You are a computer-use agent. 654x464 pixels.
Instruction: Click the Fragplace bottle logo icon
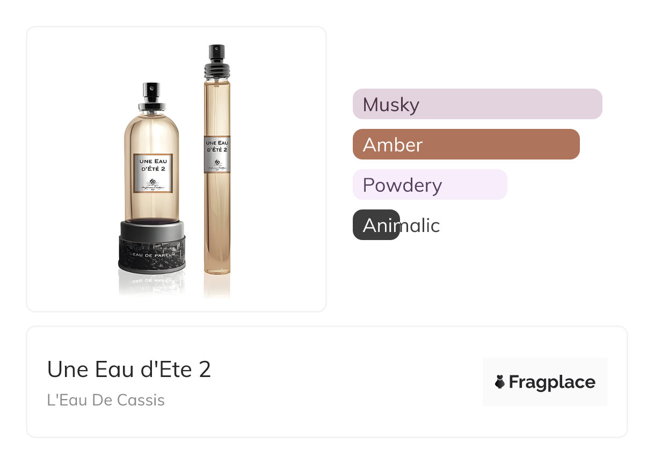coord(500,382)
